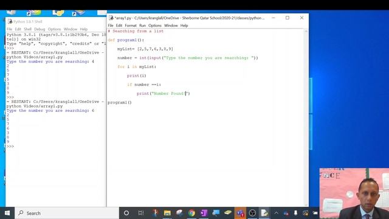
Task: Minimize the array1.py editor window
Action: coord(274,18)
